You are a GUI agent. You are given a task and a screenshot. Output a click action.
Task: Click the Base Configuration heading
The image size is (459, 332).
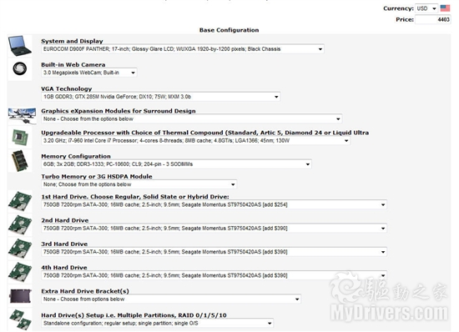click(229, 30)
